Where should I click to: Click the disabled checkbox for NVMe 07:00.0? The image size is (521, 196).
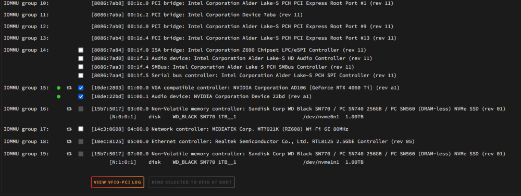click(81, 154)
